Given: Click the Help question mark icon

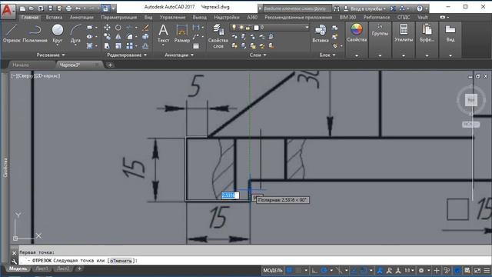Looking at the screenshot, I should pos(420,8).
